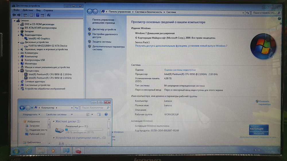Expand DVD и CD-ROM дисководы node
Screen dimensions: 287x161
pos(18,24)
